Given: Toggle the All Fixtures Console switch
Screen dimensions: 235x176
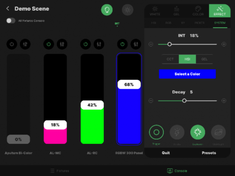Looking at the screenshot, I should [11, 21].
